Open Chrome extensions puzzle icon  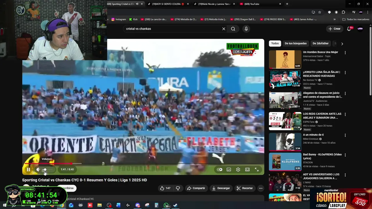343,12
